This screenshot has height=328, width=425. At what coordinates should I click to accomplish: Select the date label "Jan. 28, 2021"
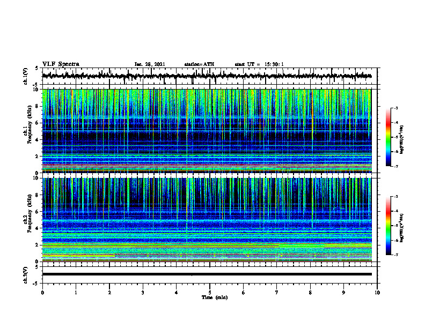(x=150, y=64)
